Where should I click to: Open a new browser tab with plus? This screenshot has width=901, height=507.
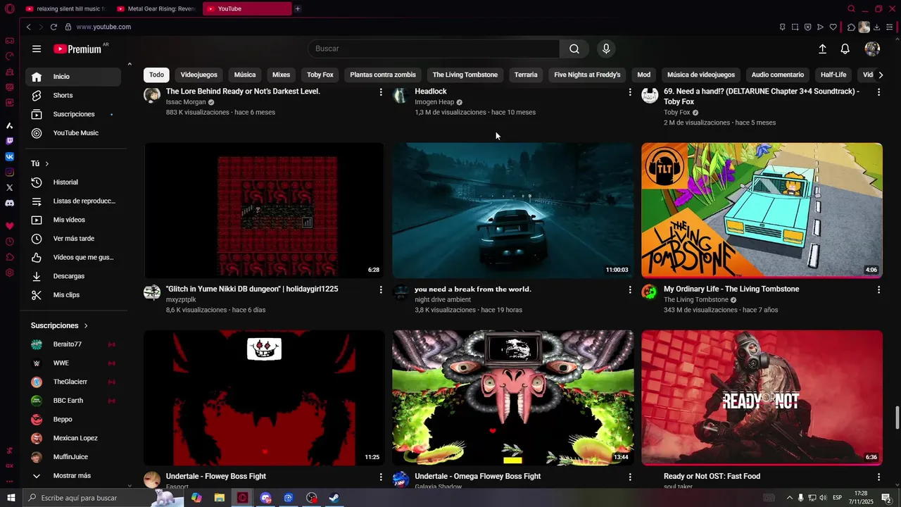[x=298, y=8]
